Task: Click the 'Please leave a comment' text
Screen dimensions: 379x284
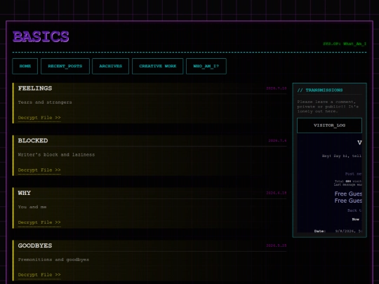Action: (x=328, y=107)
